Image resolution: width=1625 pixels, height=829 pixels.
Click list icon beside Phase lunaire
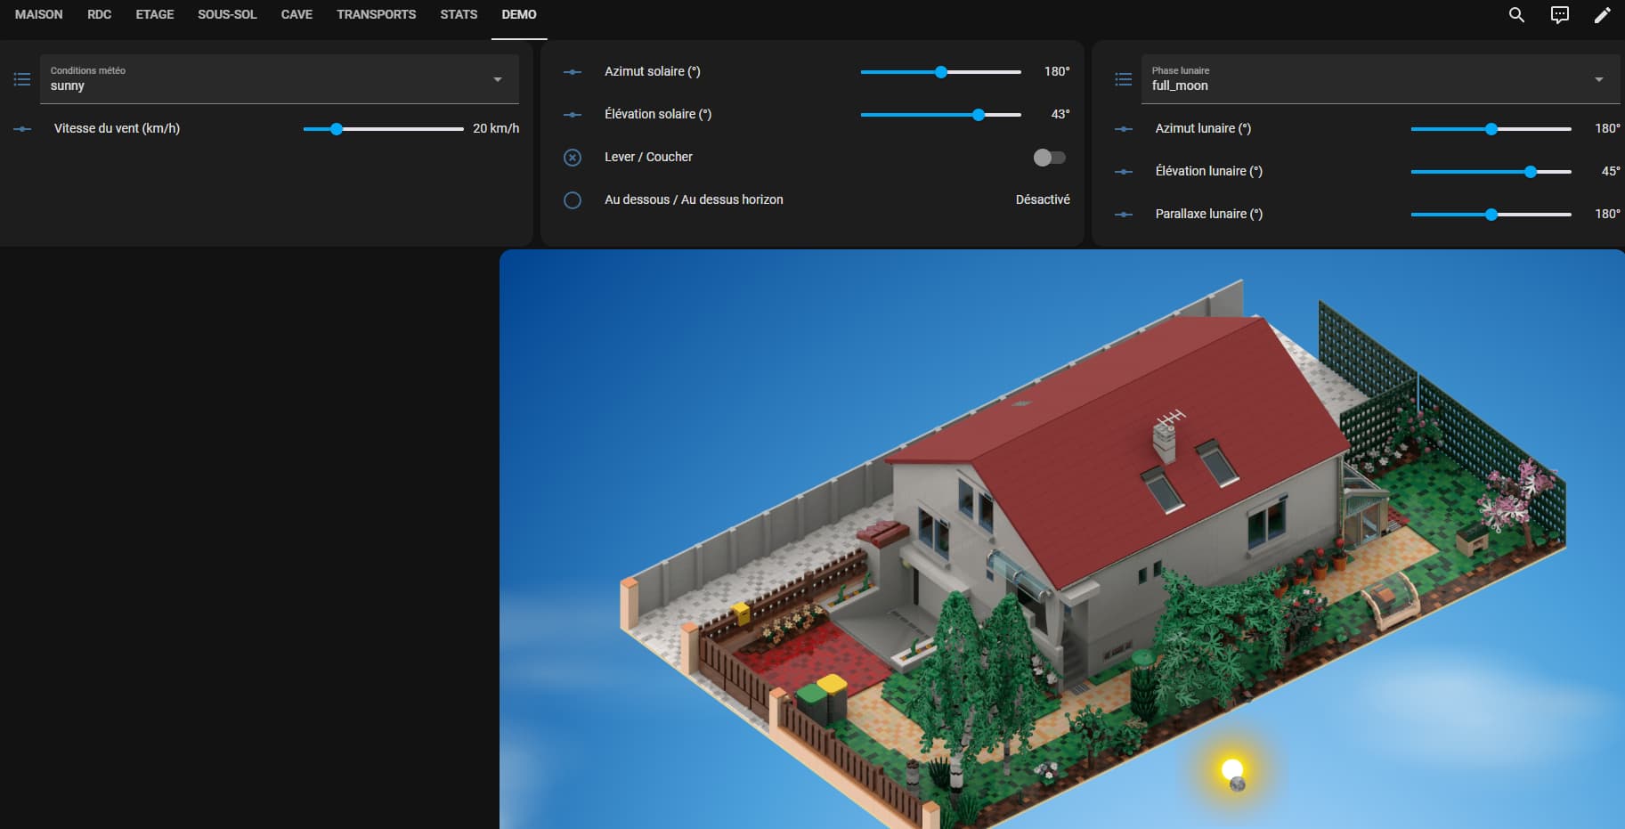tap(1124, 79)
